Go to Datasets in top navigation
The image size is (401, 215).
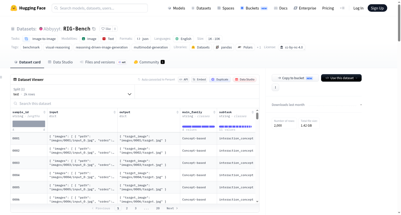pos(201,8)
